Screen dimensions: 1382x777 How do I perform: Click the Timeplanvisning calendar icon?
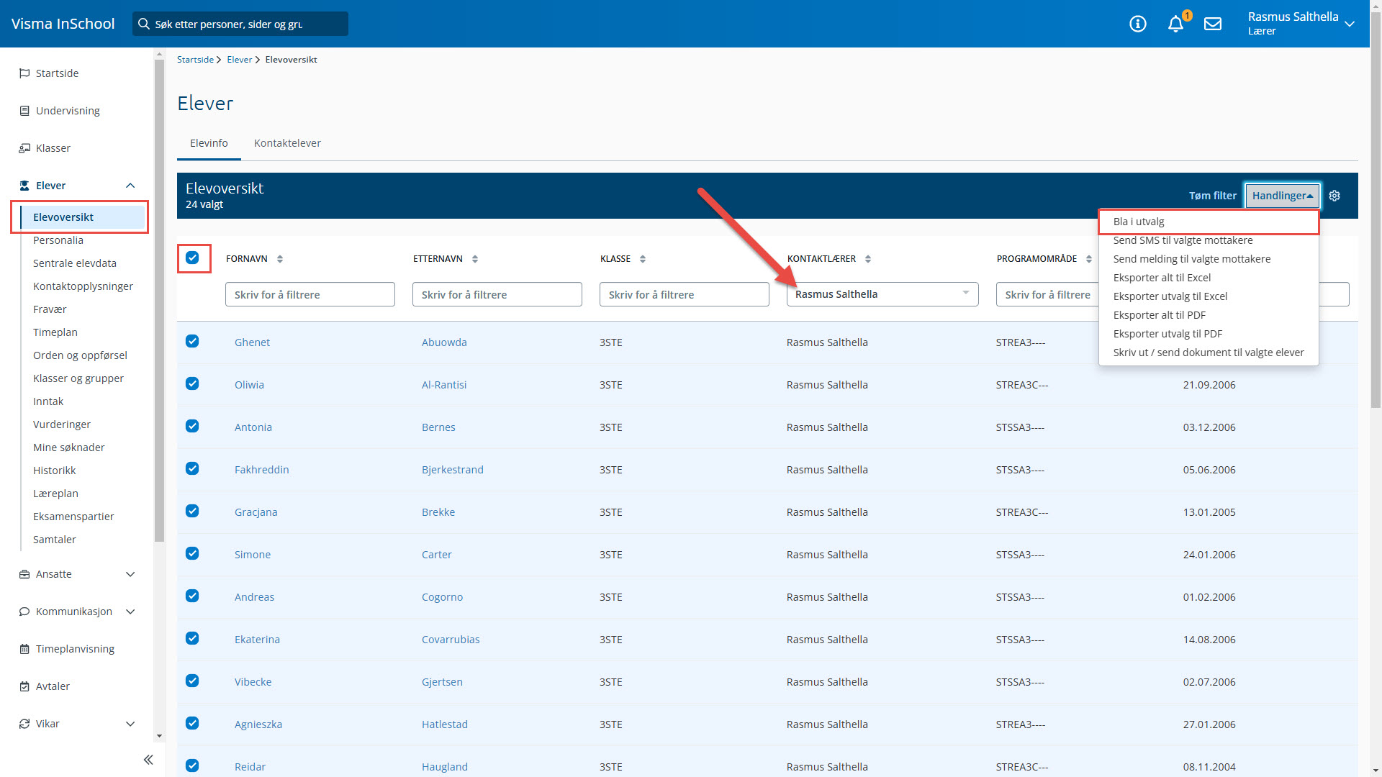coord(24,649)
